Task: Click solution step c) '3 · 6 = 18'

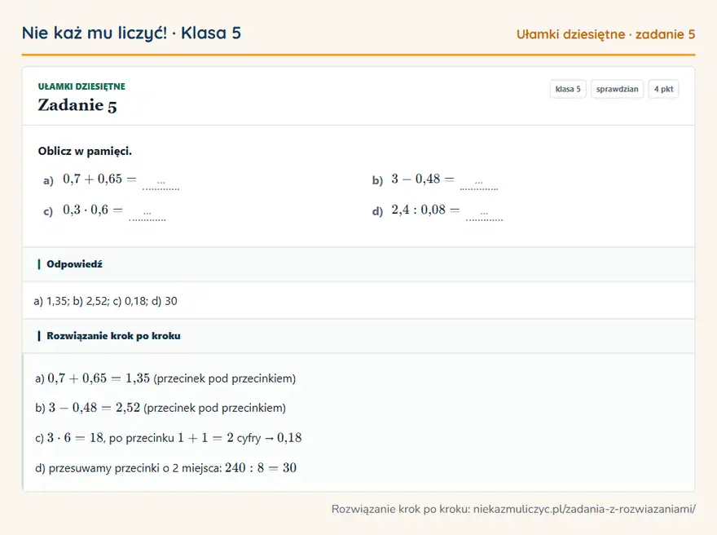Action: tap(76, 438)
